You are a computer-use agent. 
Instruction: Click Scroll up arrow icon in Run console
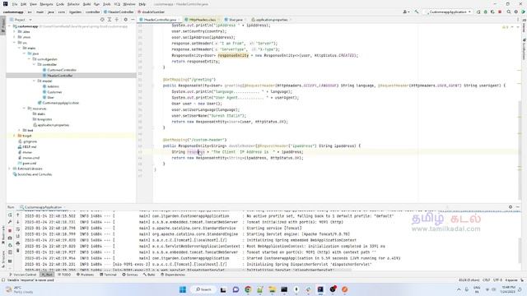pos(18,215)
